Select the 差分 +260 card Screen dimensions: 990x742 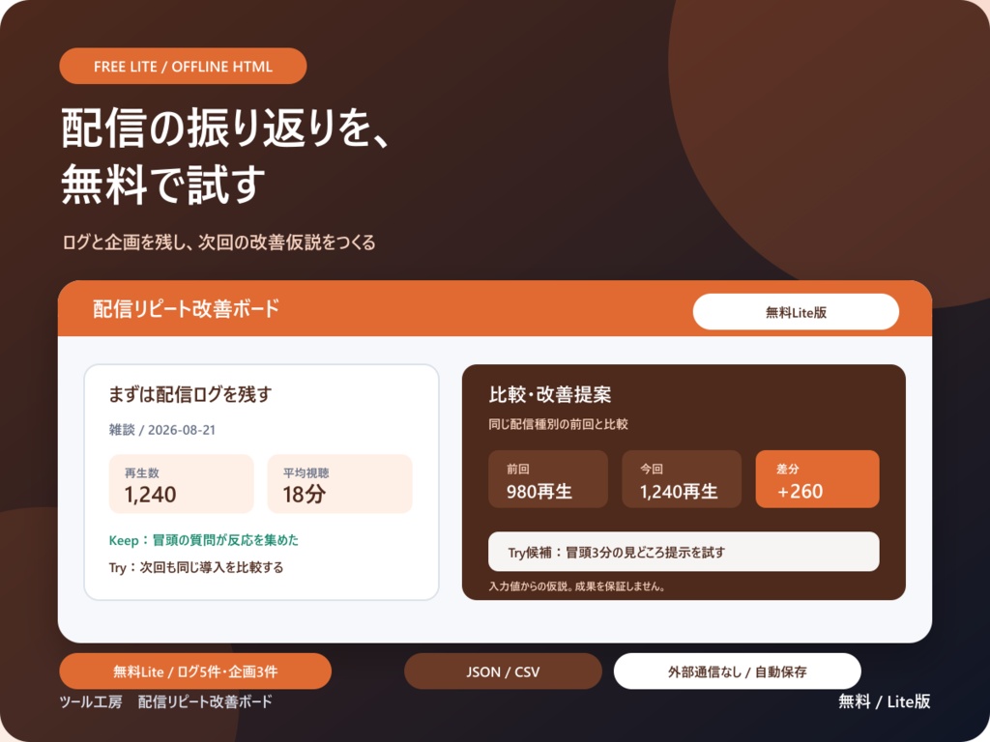coord(817,479)
